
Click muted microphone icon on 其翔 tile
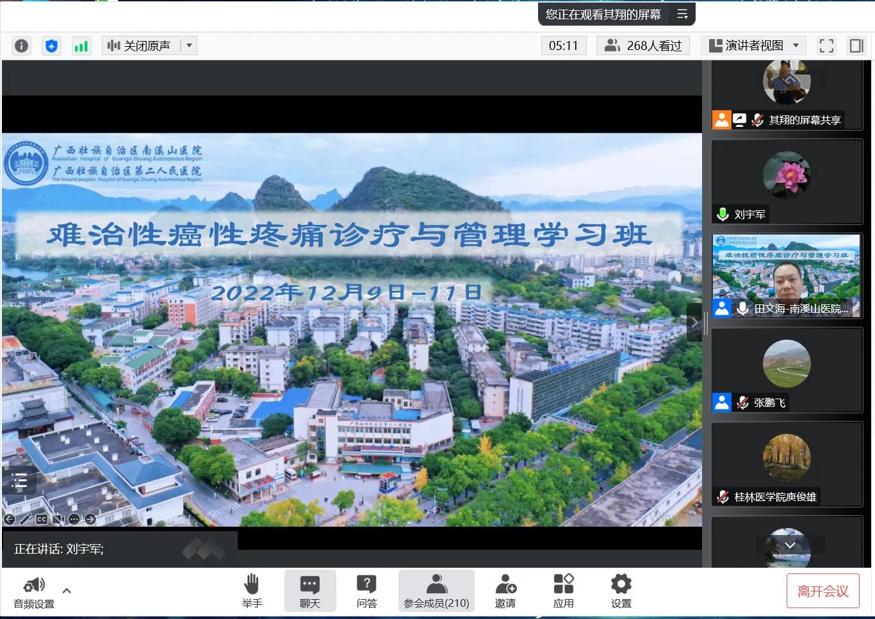pos(757,120)
